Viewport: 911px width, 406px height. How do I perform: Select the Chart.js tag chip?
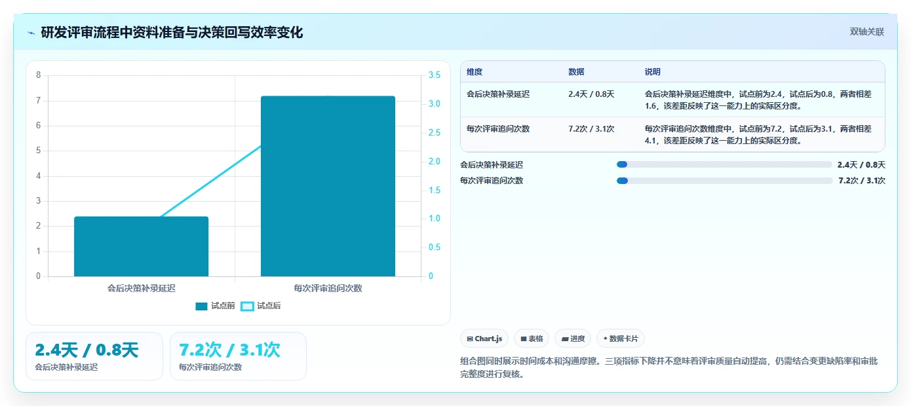484,339
